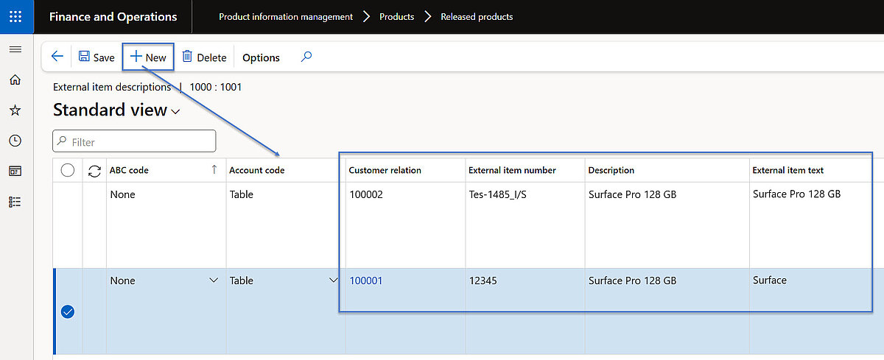Open Account code dropdown in selected row
Image resolution: width=884 pixels, height=360 pixels.
[x=334, y=280]
